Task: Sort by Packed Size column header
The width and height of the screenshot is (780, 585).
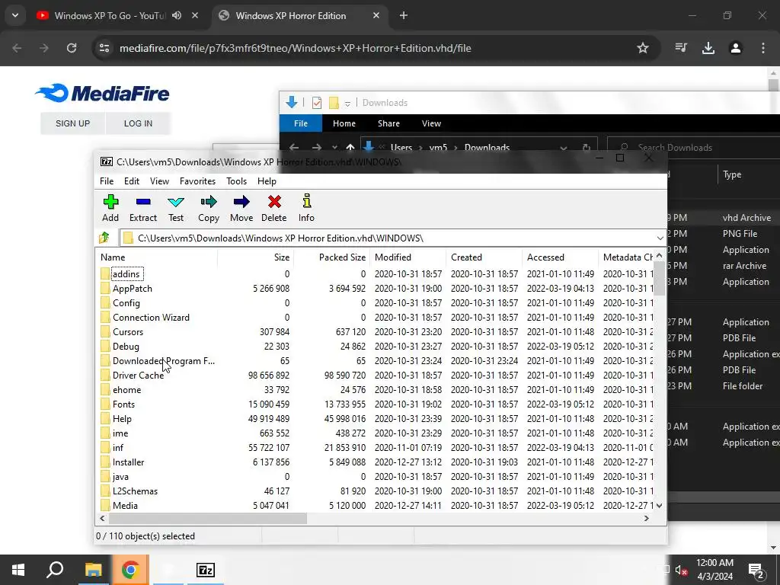Action: tap(332, 257)
